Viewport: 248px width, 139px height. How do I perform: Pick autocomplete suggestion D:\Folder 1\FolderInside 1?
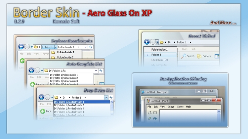click(x=64, y=75)
